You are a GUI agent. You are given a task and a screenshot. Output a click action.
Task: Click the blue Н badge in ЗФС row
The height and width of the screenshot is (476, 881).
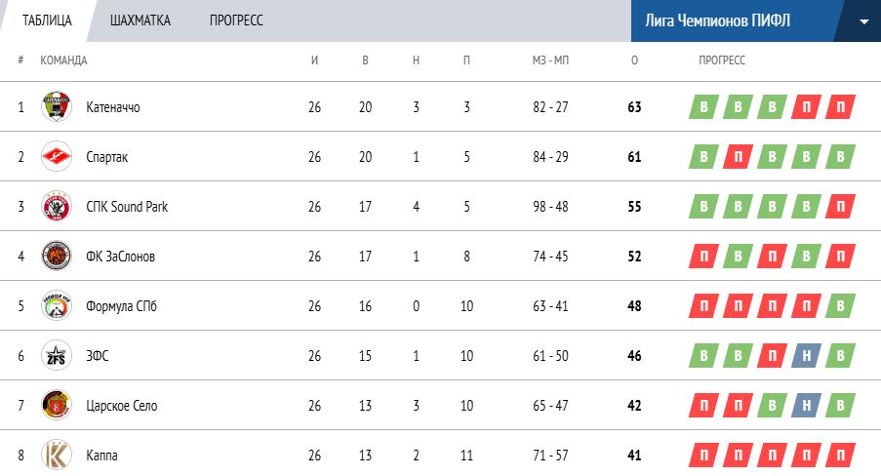805,356
